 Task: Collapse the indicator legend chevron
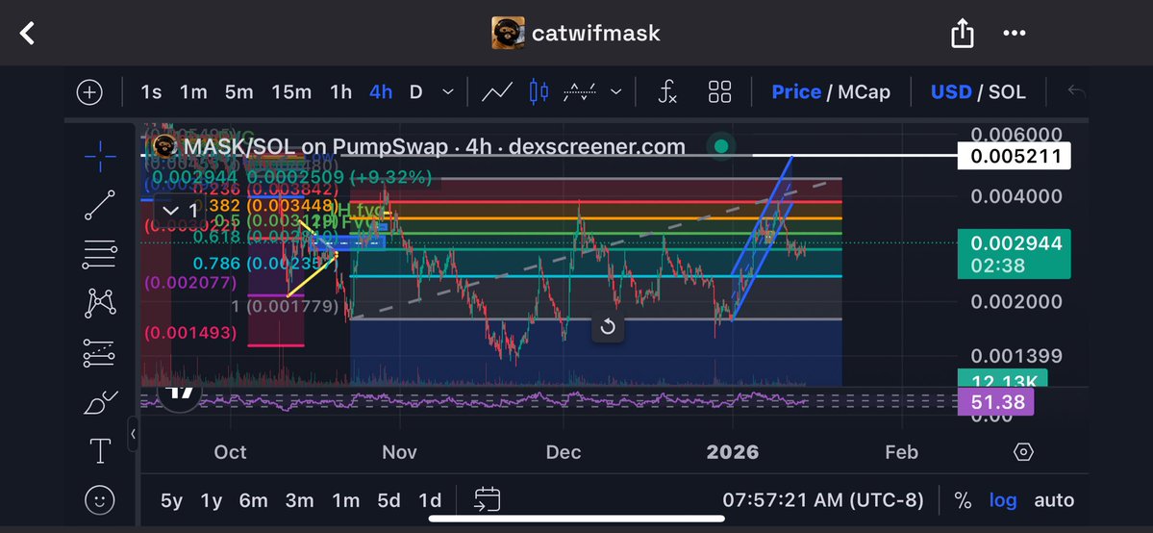pyautogui.click(x=170, y=212)
